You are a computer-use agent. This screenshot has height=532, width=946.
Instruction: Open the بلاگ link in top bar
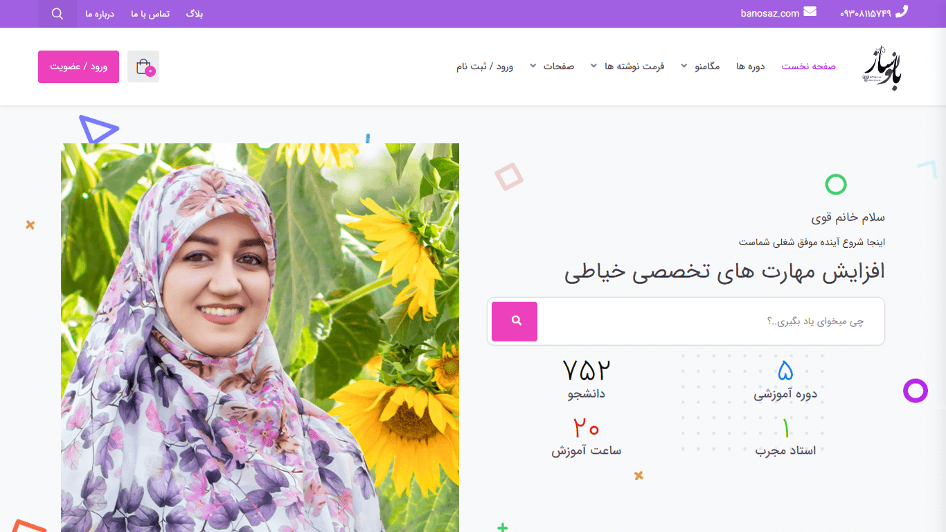[195, 14]
